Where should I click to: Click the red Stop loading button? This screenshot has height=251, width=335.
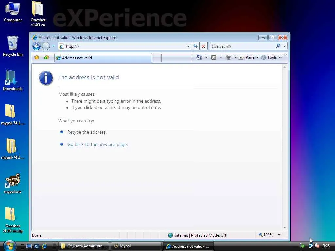tap(203, 46)
